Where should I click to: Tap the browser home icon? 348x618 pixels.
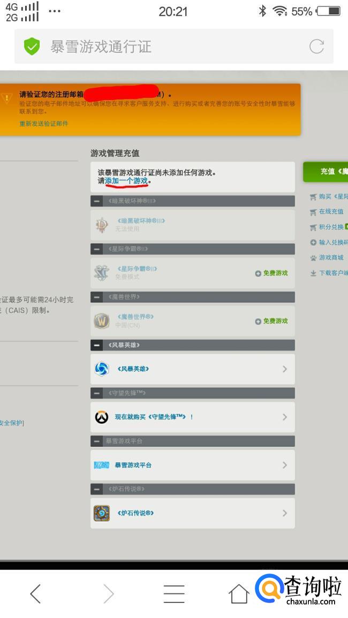(239, 593)
